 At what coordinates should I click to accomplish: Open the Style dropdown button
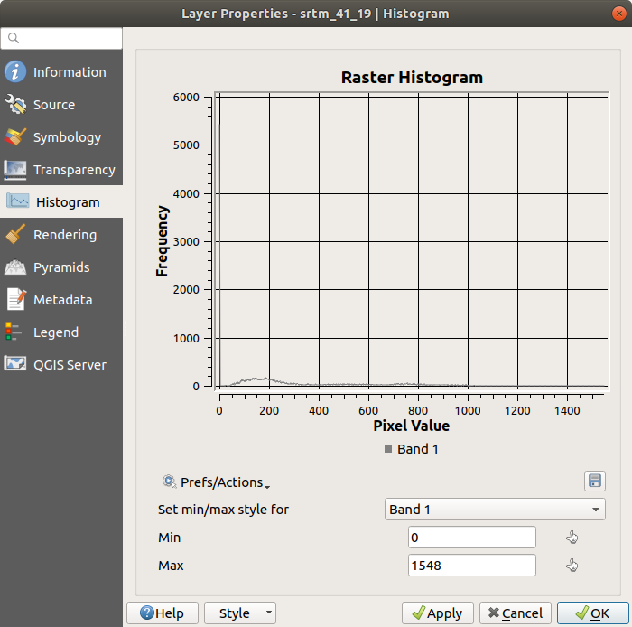(x=240, y=613)
